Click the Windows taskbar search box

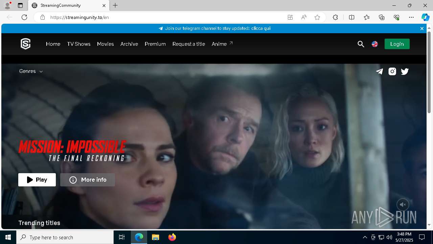65,237
